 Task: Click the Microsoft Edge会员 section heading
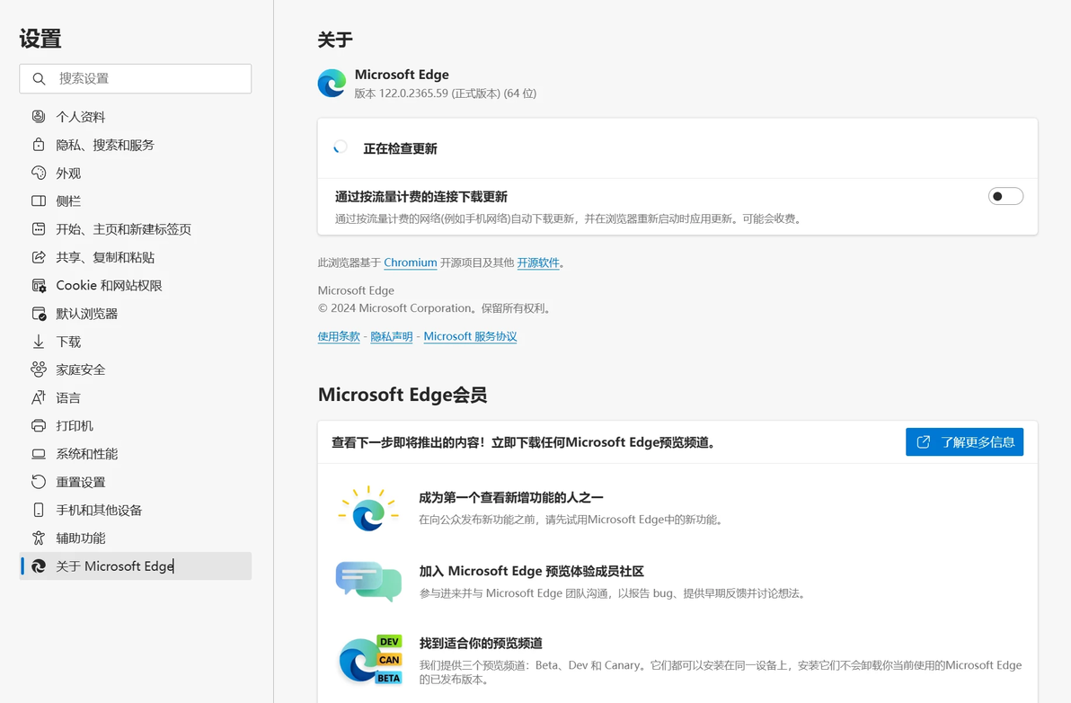click(x=403, y=395)
